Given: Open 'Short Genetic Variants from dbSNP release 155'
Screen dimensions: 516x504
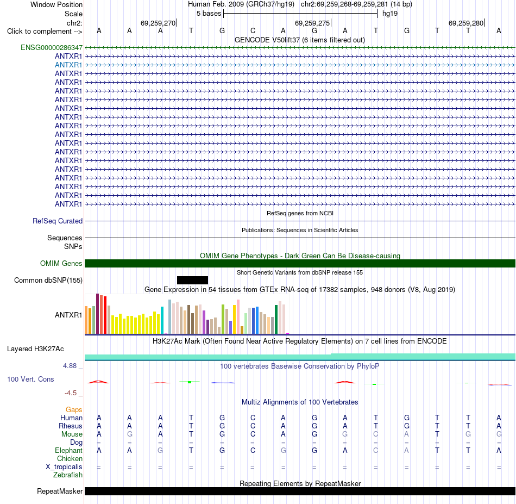Looking at the screenshot, I should (x=300, y=272).
